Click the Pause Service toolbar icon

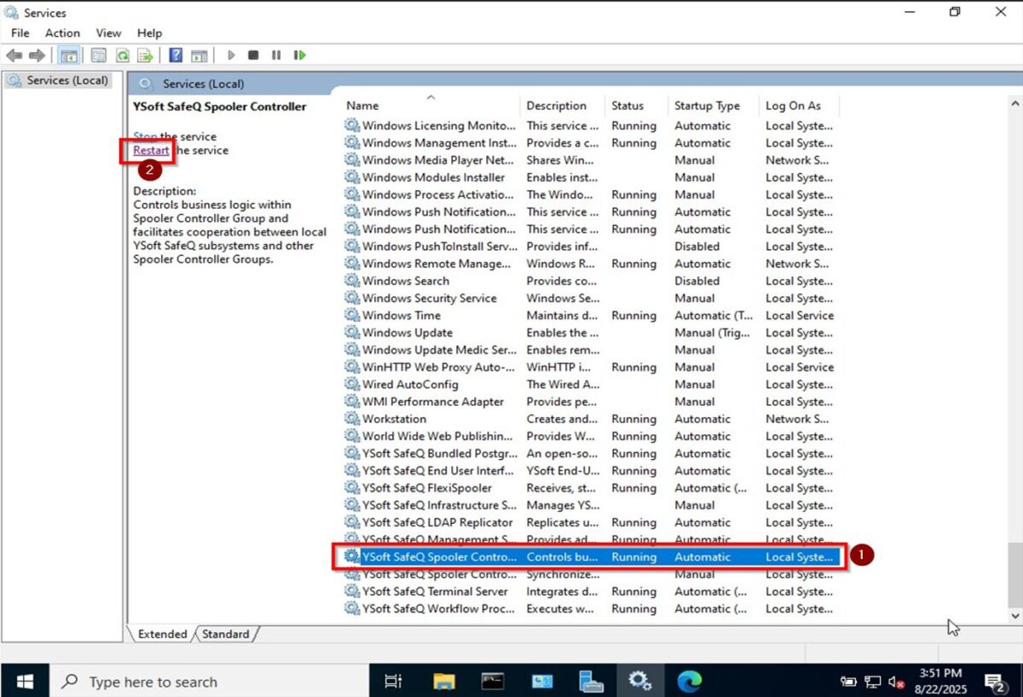(276, 55)
